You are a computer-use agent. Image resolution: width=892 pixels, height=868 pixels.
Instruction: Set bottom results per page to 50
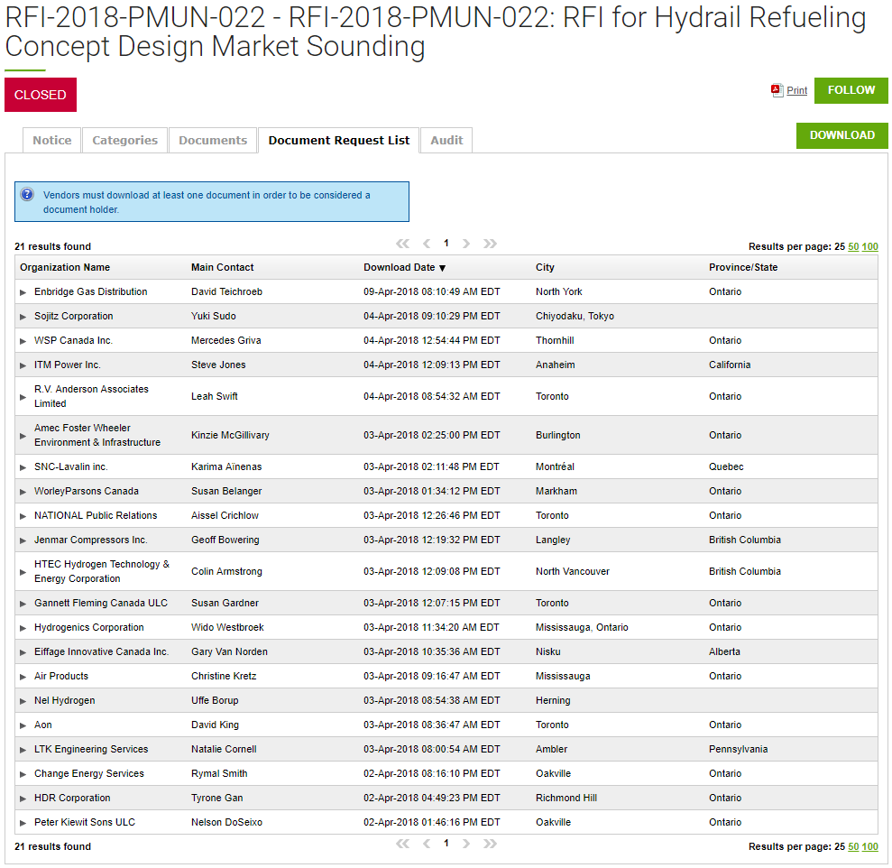[853, 846]
